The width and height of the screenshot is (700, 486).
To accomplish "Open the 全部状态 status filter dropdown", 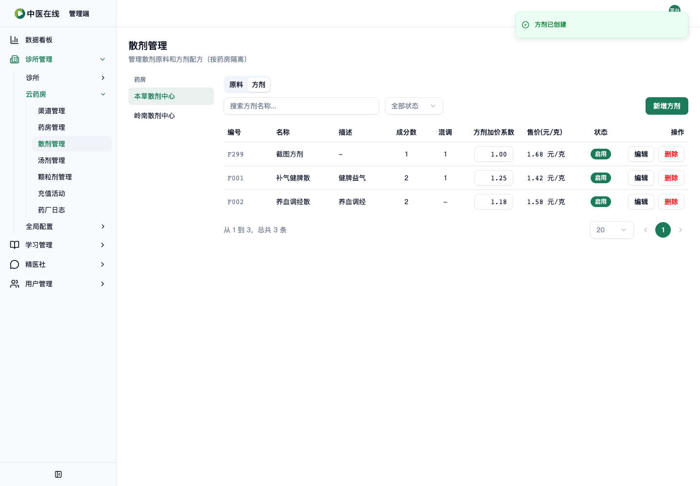I will (414, 106).
